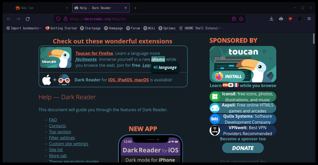Open the Forum bookmark
Screen dimensions: 318x165
(x=133, y=28)
